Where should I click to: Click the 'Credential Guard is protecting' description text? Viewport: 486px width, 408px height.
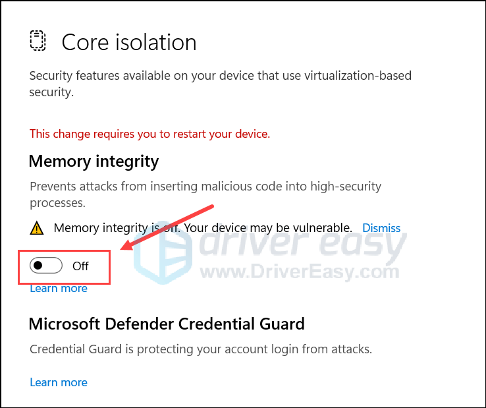tap(201, 349)
